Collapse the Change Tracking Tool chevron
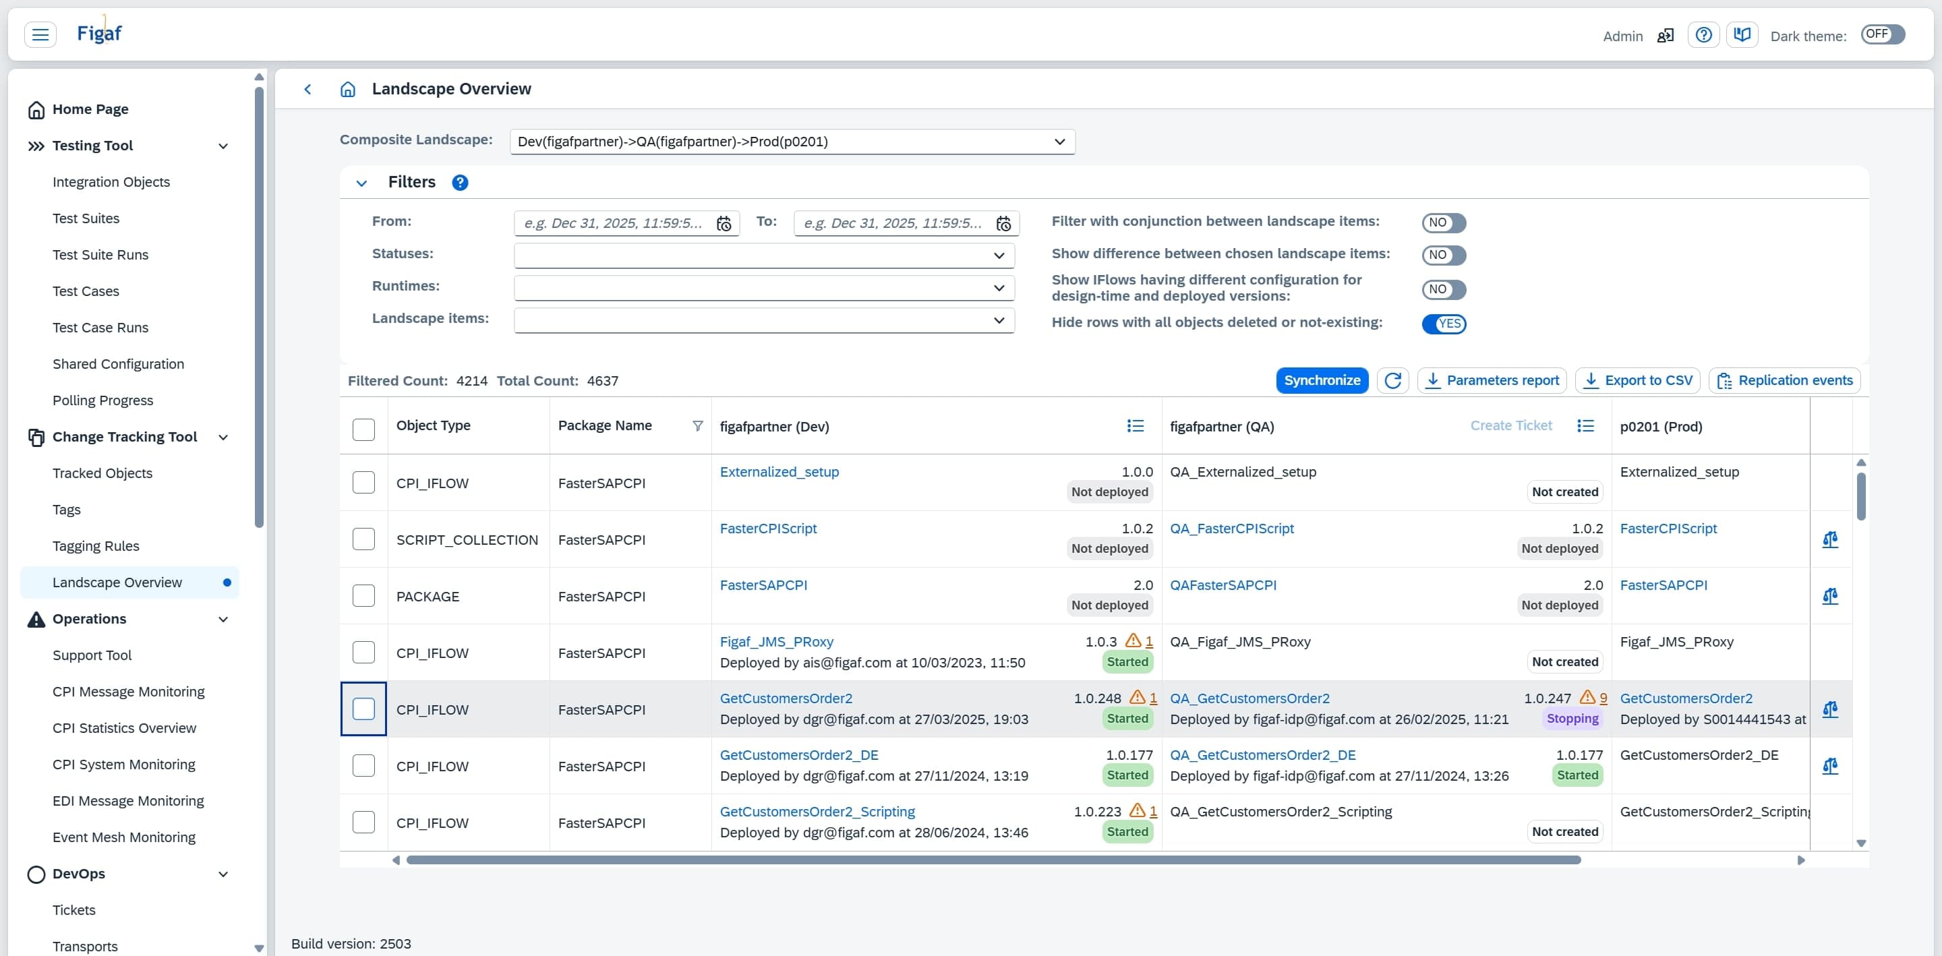The height and width of the screenshot is (956, 1942). tap(223, 438)
